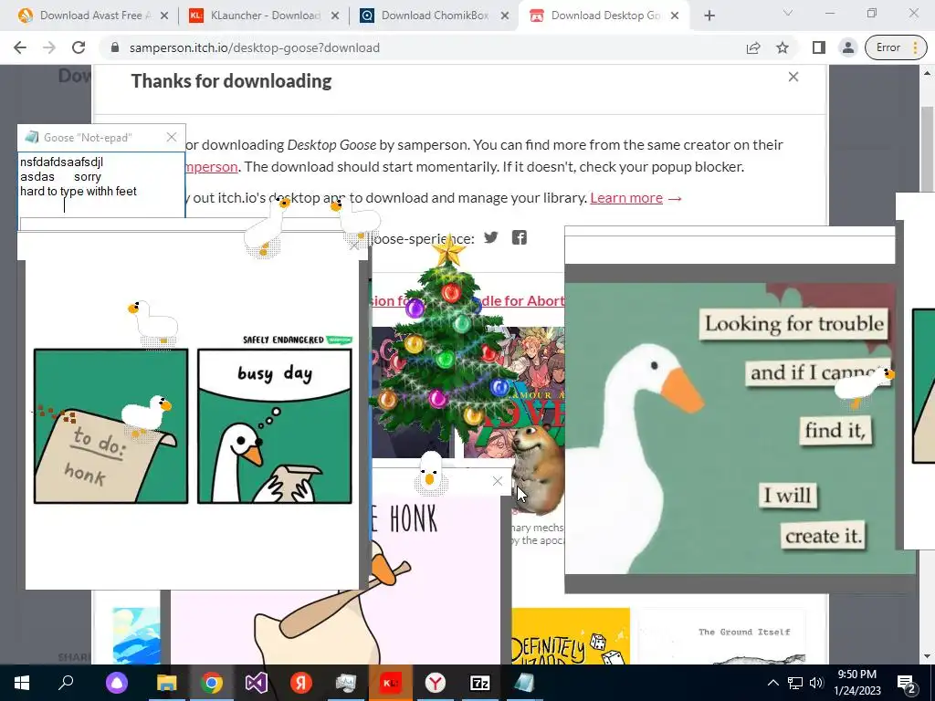Close the Avast Free tab

click(164, 16)
